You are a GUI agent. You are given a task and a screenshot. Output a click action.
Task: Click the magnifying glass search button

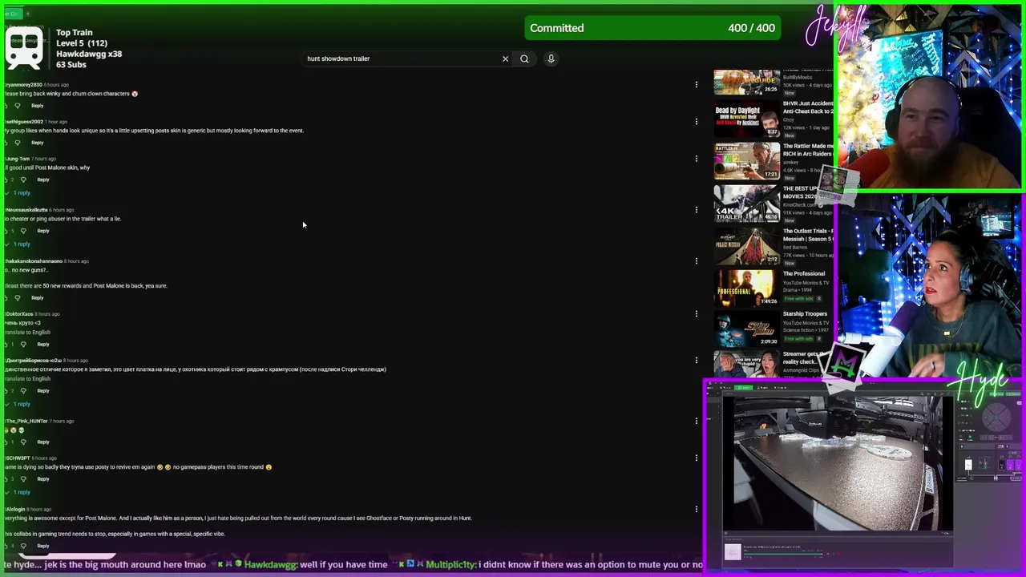pos(524,59)
